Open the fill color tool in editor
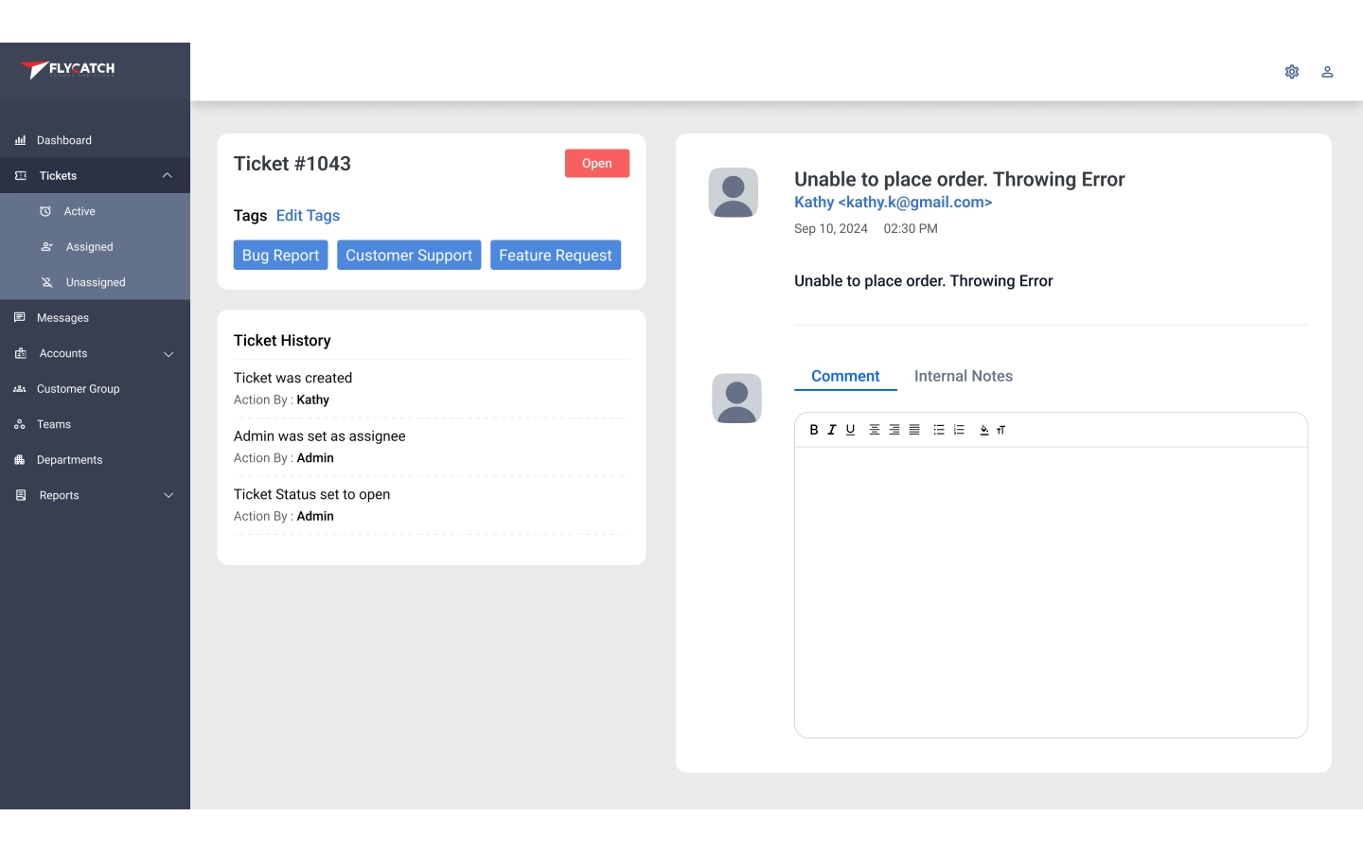 pos(984,430)
